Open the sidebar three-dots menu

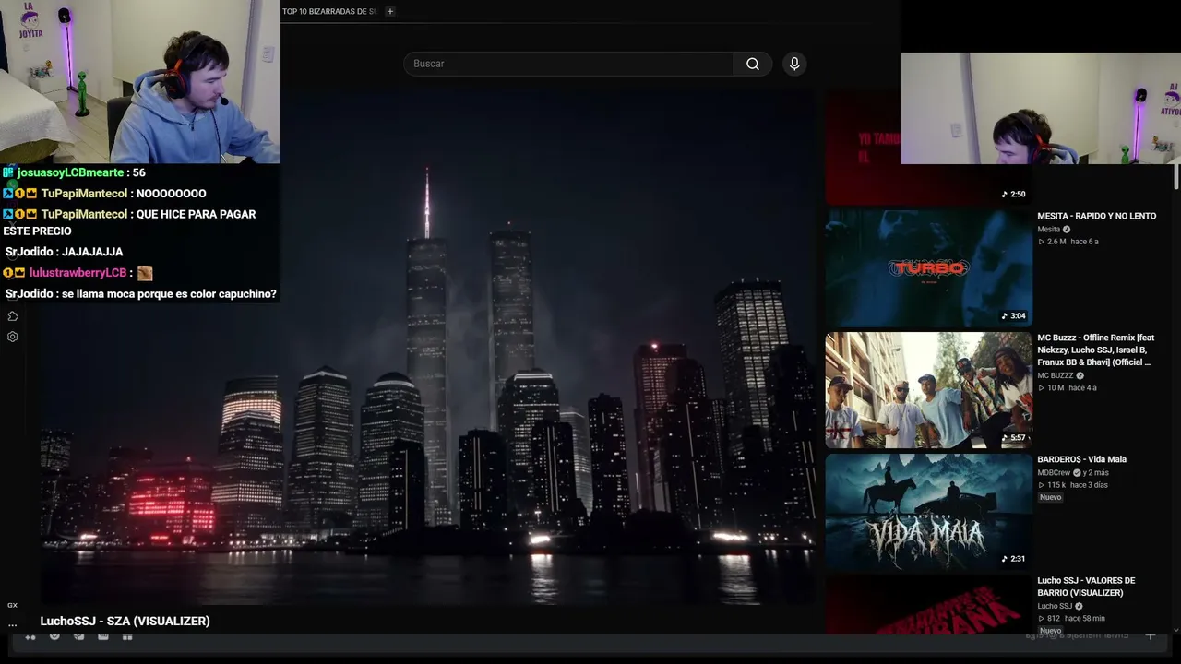tap(13, 624)
